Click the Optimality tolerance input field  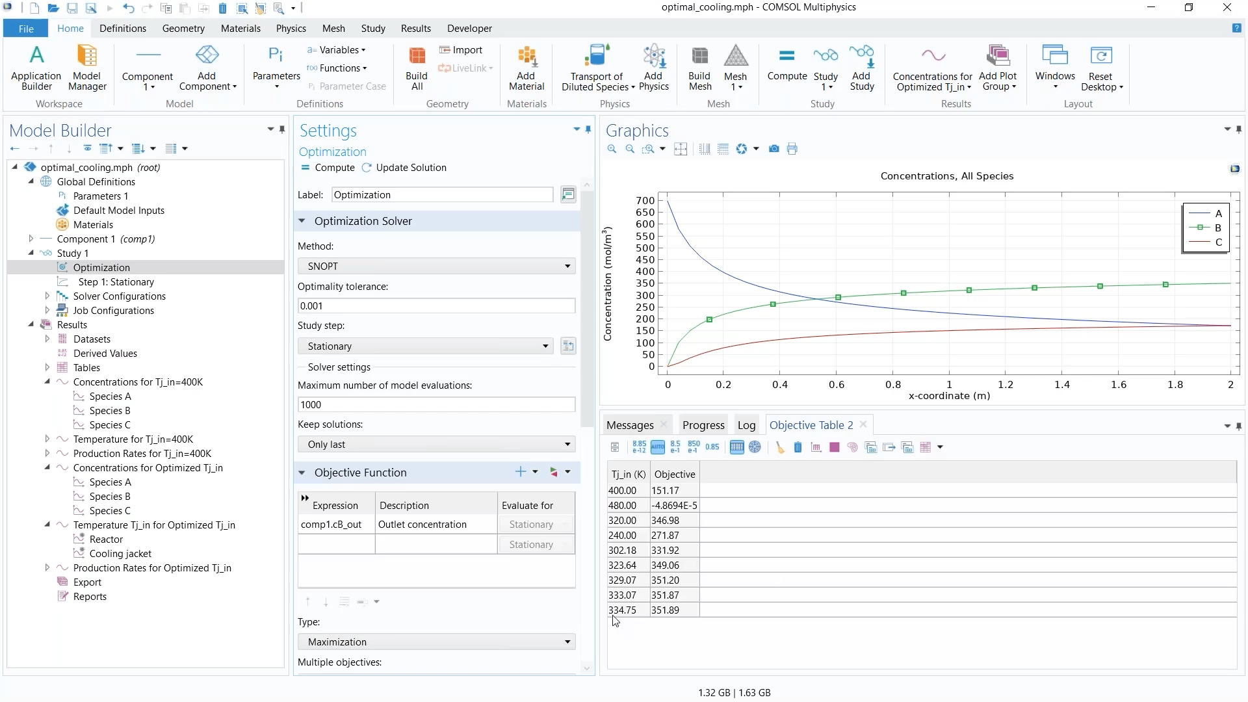coord(436,305)
